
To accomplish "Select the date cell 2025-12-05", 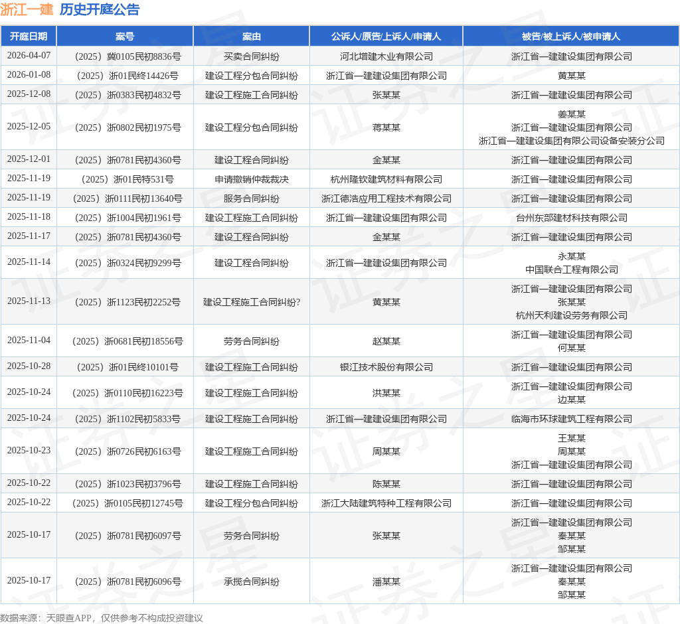I will [29, 126].
